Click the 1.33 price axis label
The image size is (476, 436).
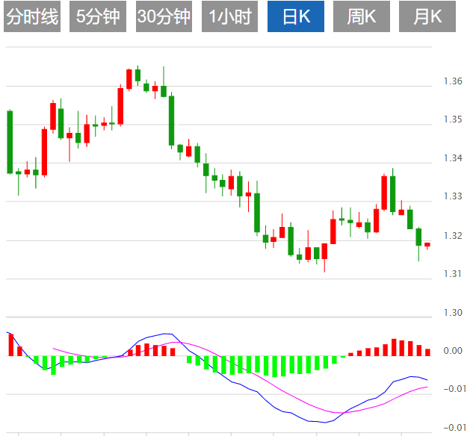(x=453, y=196)
